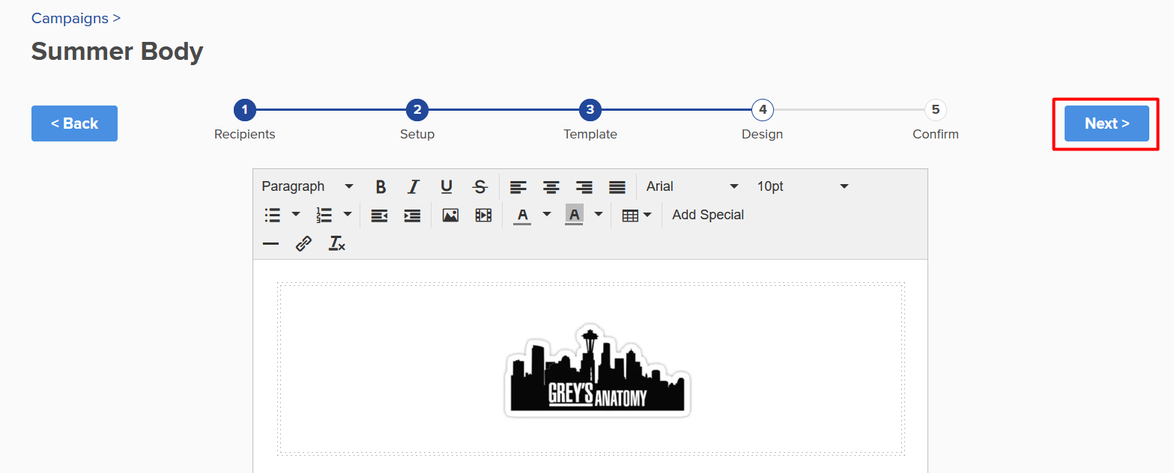
Task: Insert an image
Action: pyautogui.click(x=450, y=215)
